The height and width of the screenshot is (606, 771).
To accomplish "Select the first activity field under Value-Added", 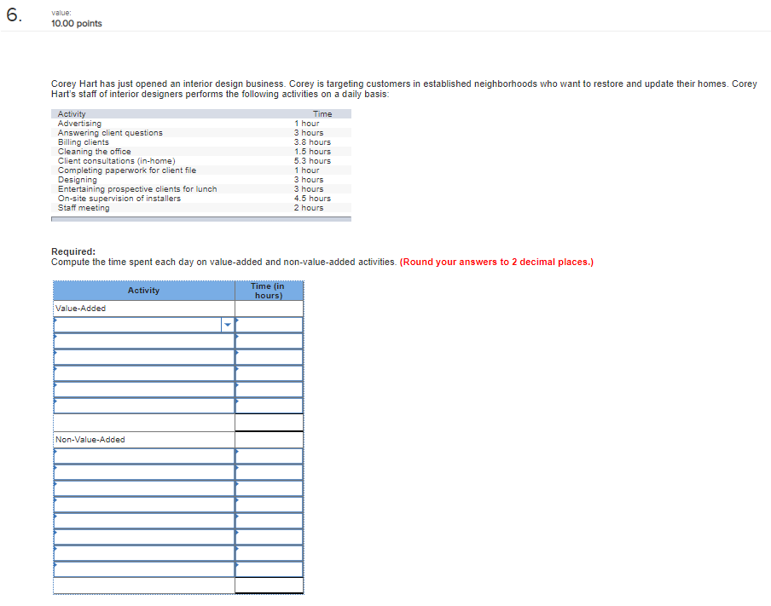I will coord(138,325).
